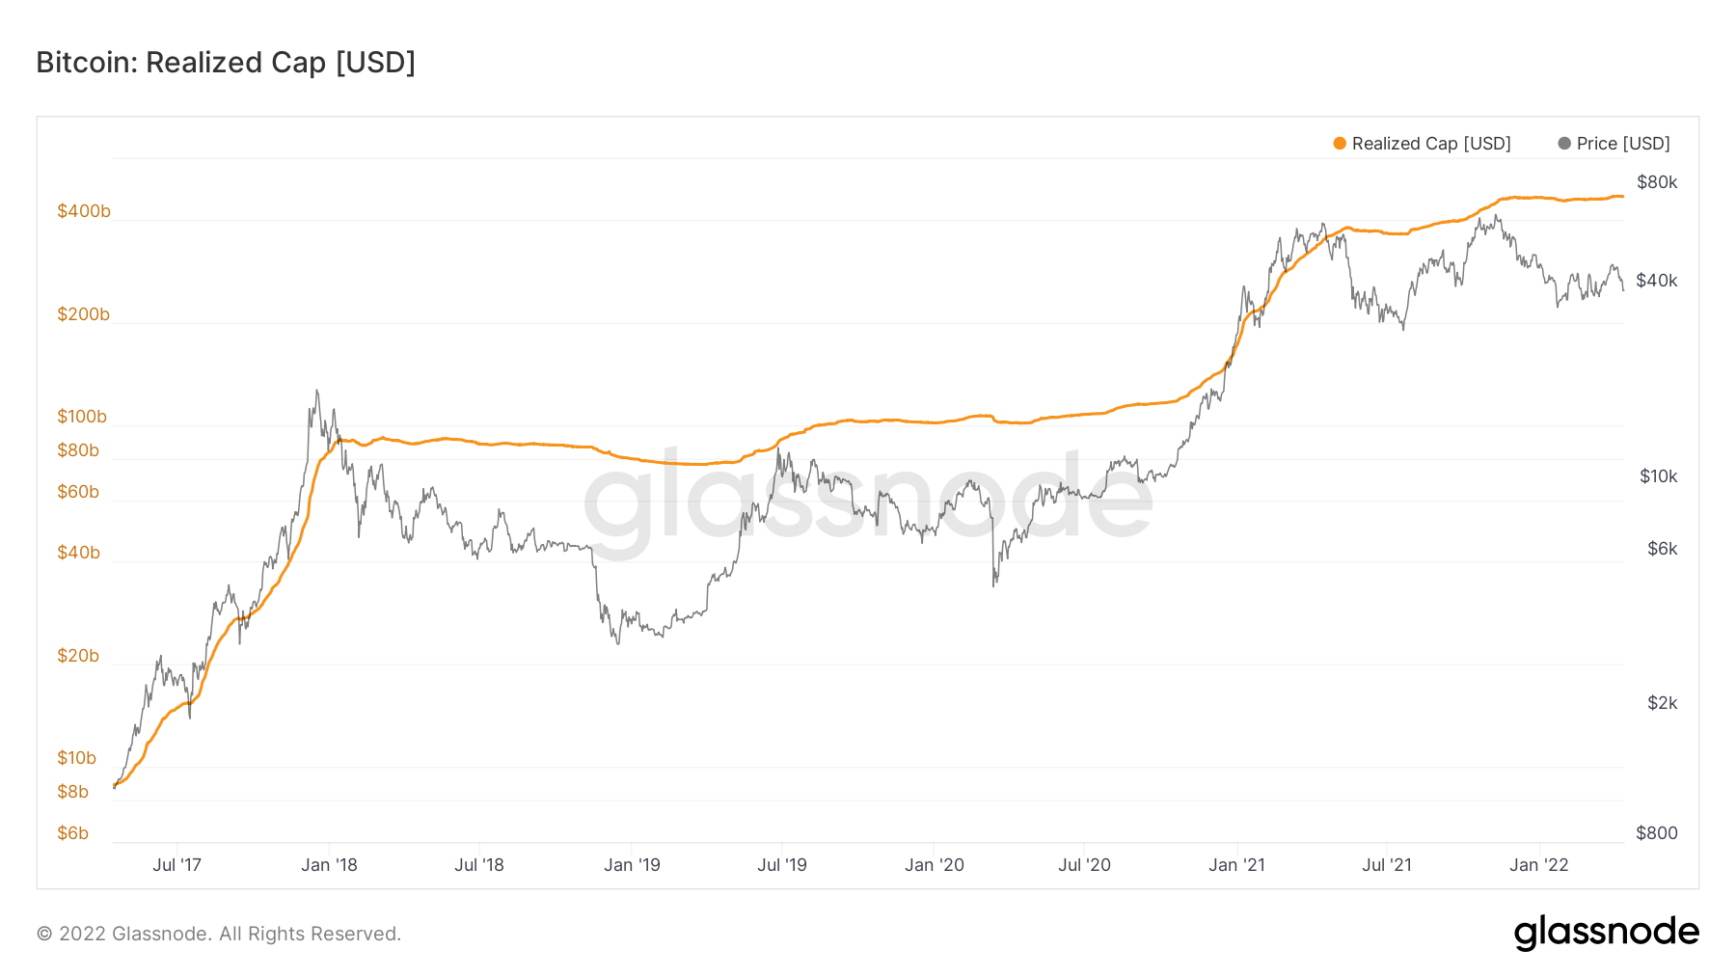Click the orange Realized Cap legend dot

tap(1340, 144)
